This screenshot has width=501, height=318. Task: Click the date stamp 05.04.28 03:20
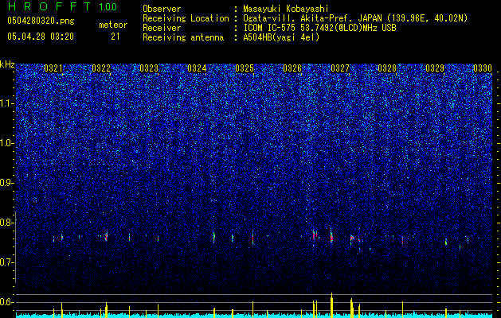(x=41, y=37)
